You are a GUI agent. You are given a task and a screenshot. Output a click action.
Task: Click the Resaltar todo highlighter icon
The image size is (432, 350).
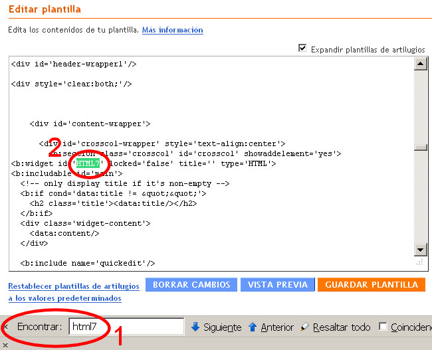click(305, 327)
